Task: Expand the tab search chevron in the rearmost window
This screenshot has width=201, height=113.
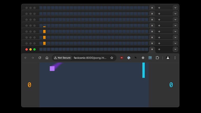Action: click(x=175, y=8)
